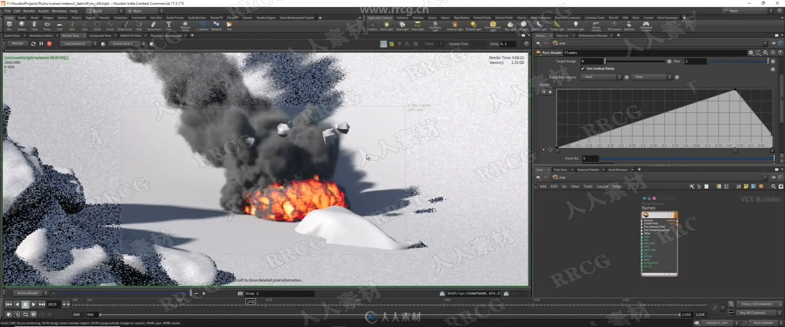Take a snapshot using camera icon
This screenshot has height=327, width=785.
[240, 293]
